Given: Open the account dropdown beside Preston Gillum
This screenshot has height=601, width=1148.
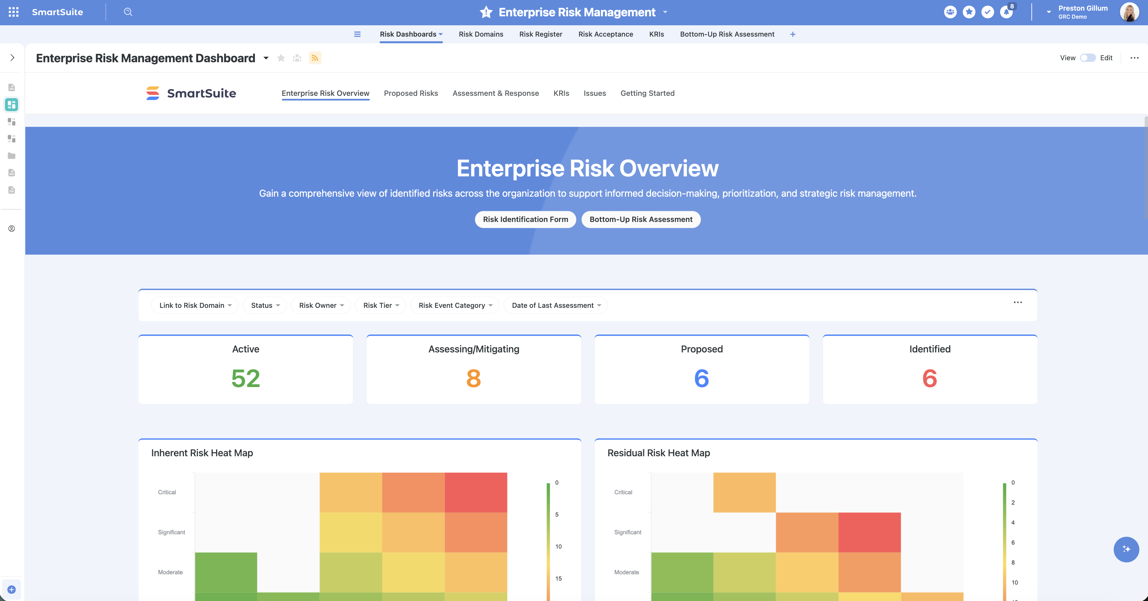Looking at the screenshot, I should tap(1049, 12).
